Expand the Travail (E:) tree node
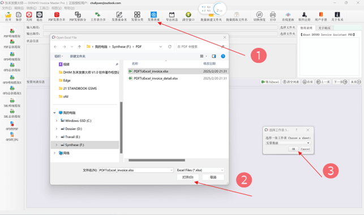 [57, 137]
